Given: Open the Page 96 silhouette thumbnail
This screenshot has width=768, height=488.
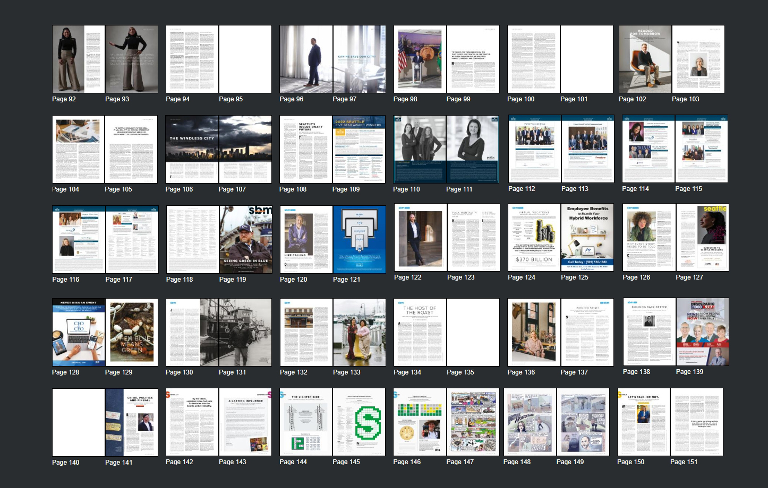Looking at the screenshot, I should (306, 59).
